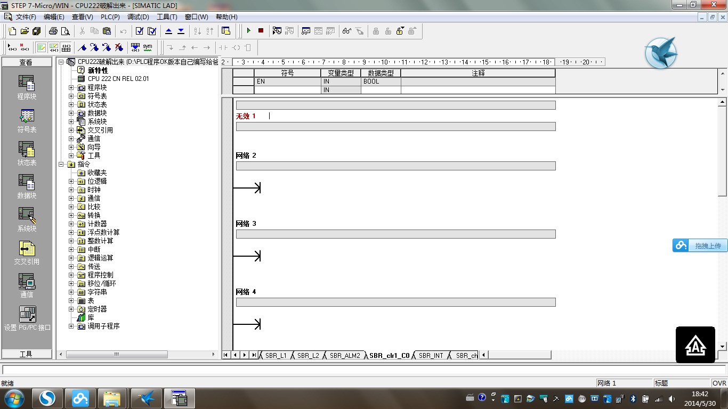
Task: Select 库 in the instruction tree
Action: [91, 317]
